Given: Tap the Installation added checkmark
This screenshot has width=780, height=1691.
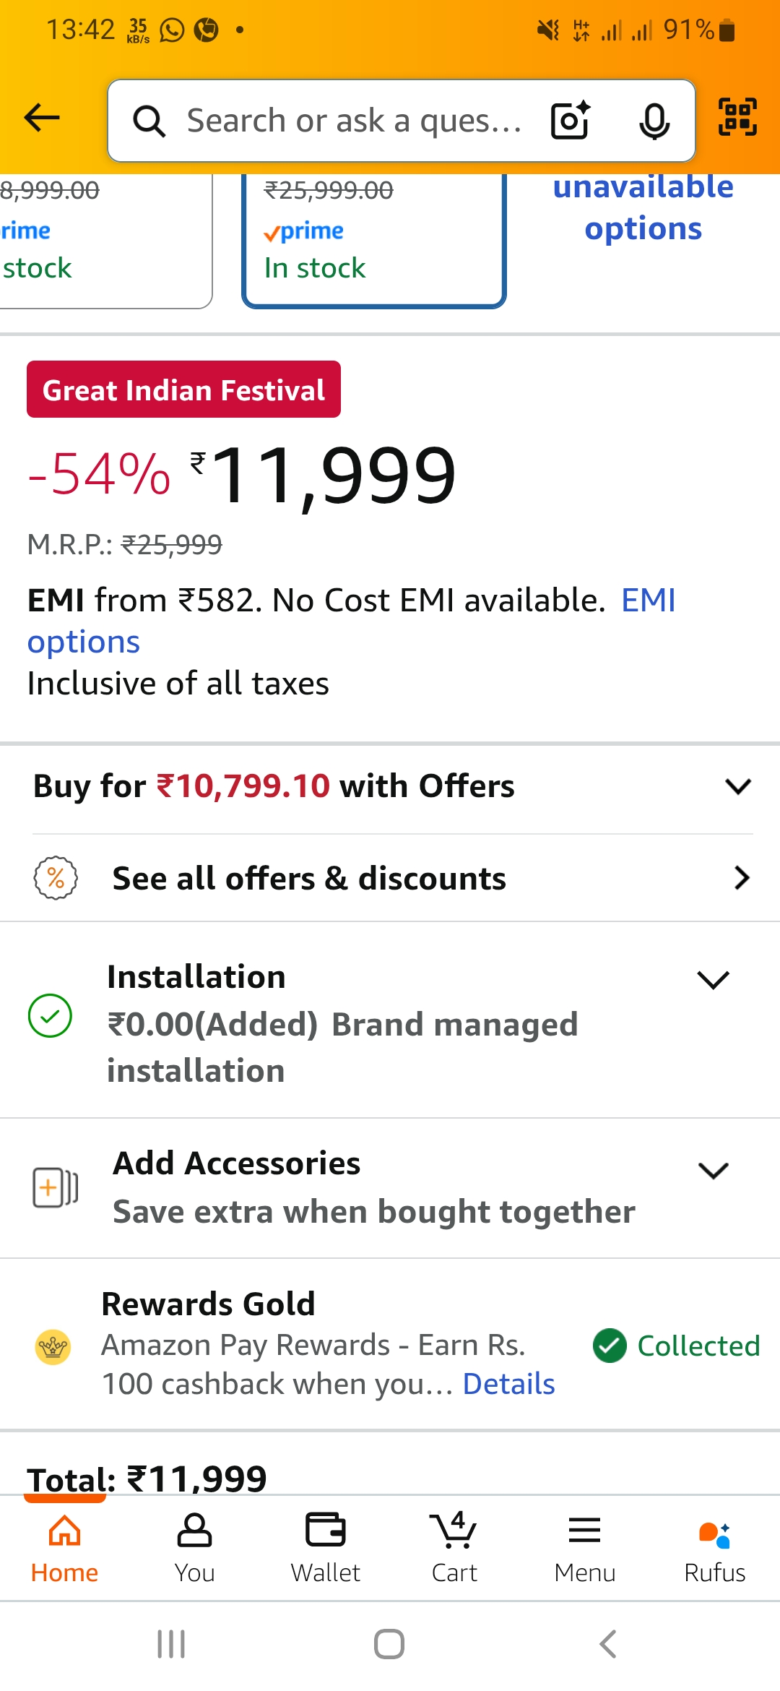Looking at the screenshot, I should click(x=49, y=1017).
